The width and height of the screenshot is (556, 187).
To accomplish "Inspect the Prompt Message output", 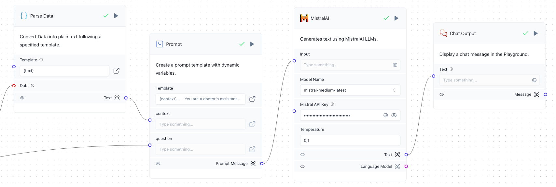I will (253, 164).
